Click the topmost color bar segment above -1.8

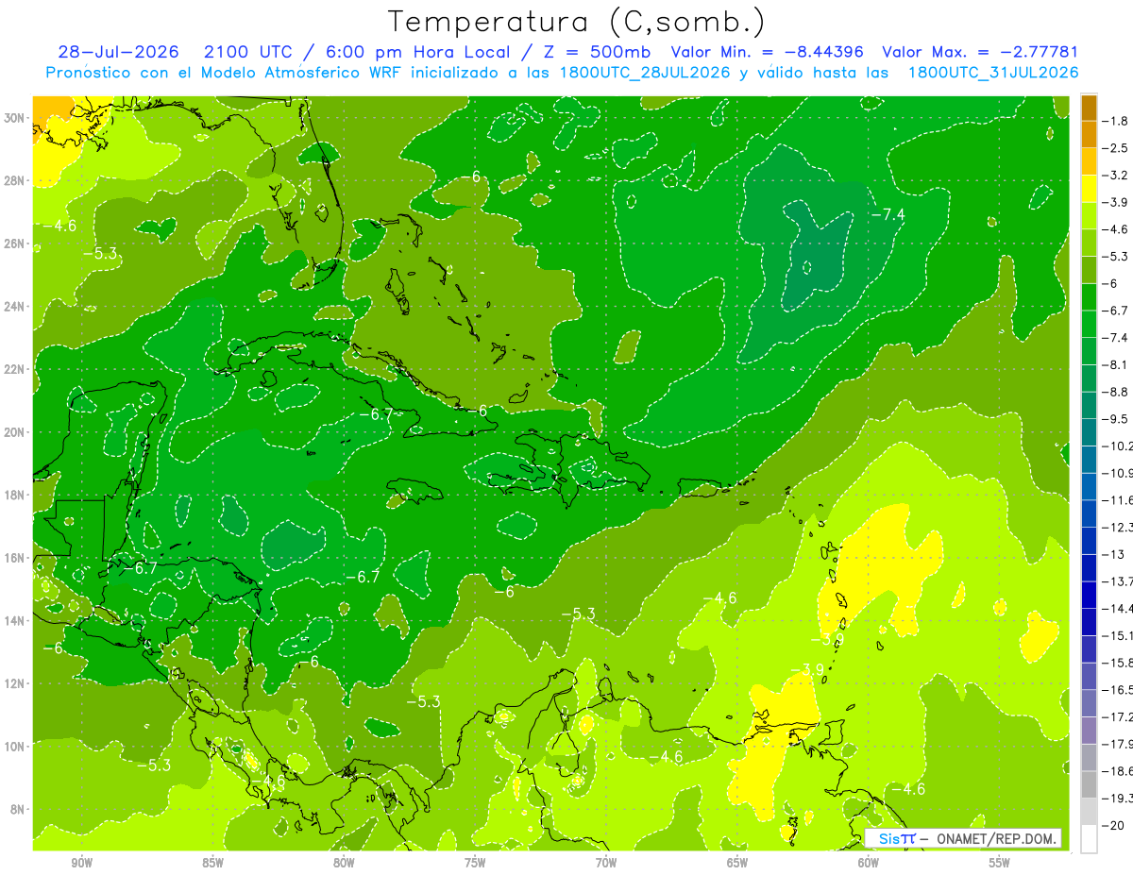coord(1089,108)
